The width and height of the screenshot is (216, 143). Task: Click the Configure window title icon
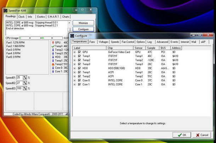(72, 36)
